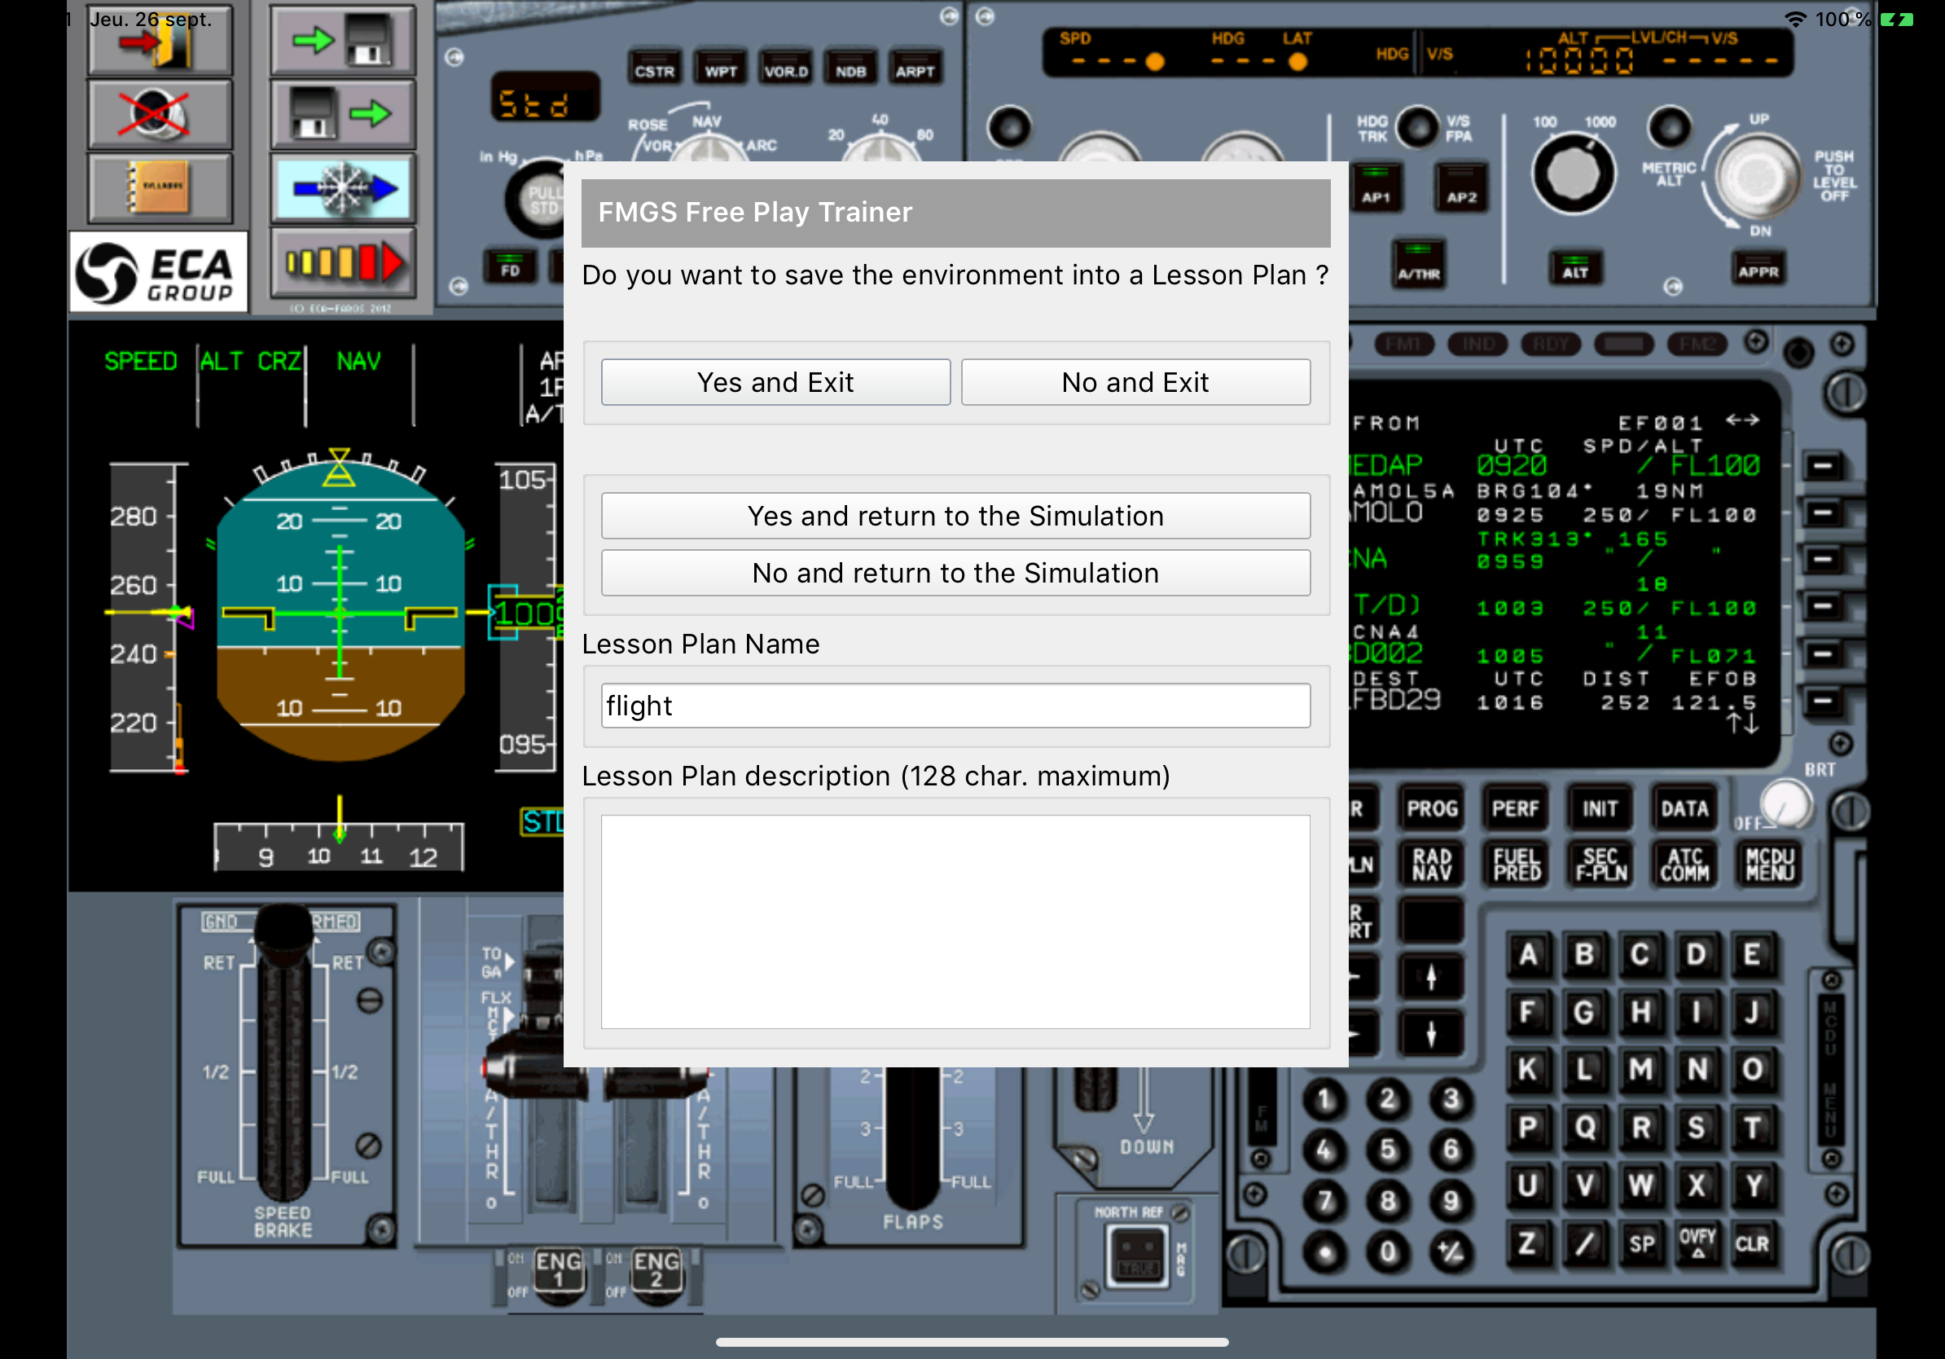Click the MCDU vertical scroll arrows symbol
This screenshot has width=1945, height=1359.
pyautogui.click(x=1742, y=723)
